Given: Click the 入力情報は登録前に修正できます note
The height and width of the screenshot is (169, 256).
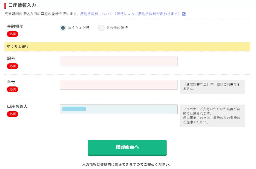Looking at the screenshot, I should [x=127, y=165].
